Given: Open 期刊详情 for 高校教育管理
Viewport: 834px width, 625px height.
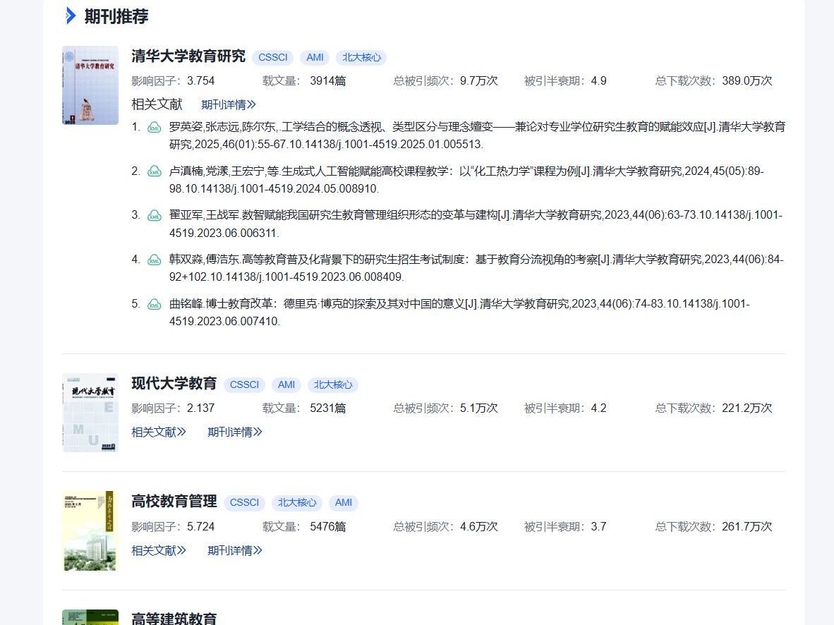Looking at the screenshot, I should point(235,550).
